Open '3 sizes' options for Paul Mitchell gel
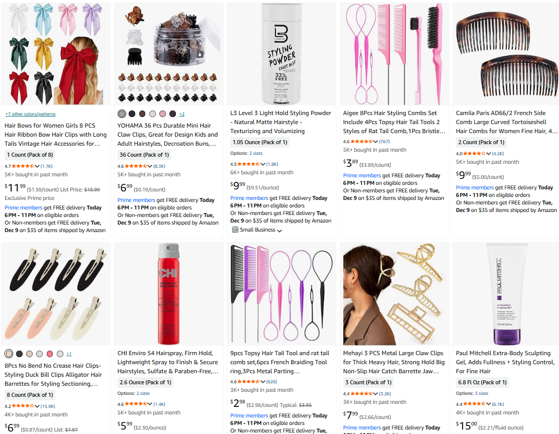Screen dimensions: 559x434 pyautogui.click(x=482, y=393)
